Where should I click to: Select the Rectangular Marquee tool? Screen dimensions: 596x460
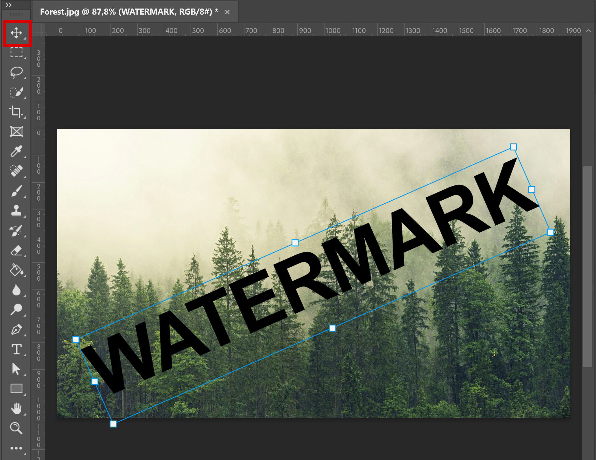17,52
